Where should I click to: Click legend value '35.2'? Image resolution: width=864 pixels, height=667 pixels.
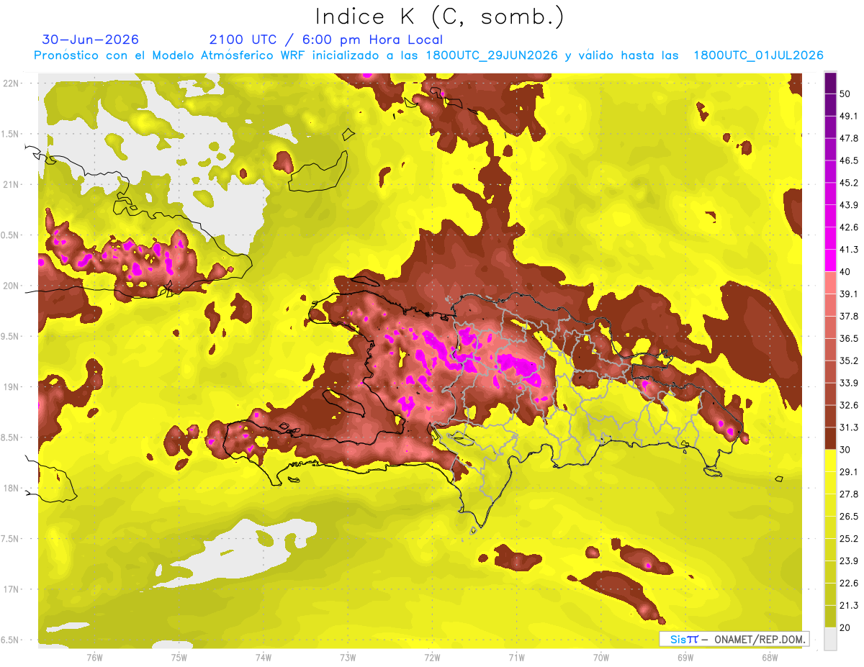click(848, 361)
